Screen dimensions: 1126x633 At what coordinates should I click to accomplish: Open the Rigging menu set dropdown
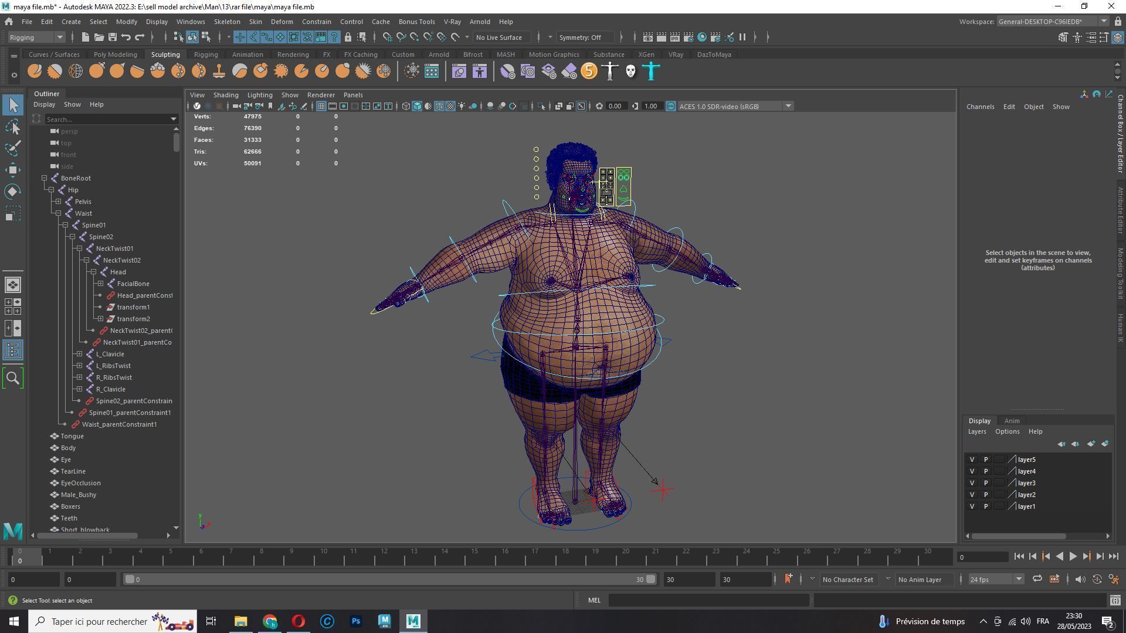coord(36,38)
